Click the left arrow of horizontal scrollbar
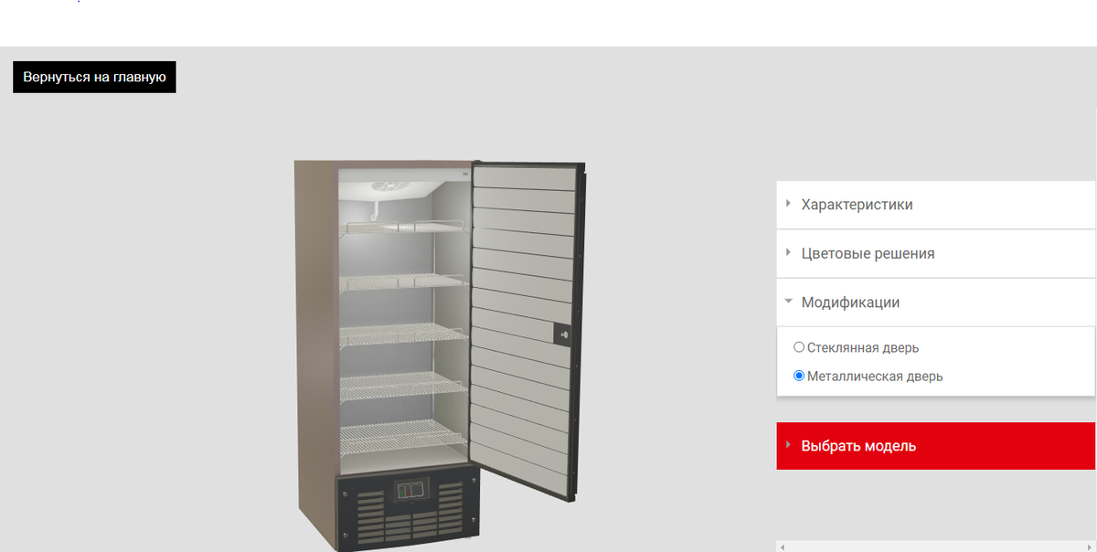This screenshot has height=552, width=1097. coord(781,547)
